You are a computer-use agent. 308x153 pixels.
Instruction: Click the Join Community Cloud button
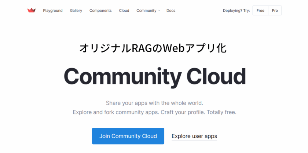[x=128, y=136]
